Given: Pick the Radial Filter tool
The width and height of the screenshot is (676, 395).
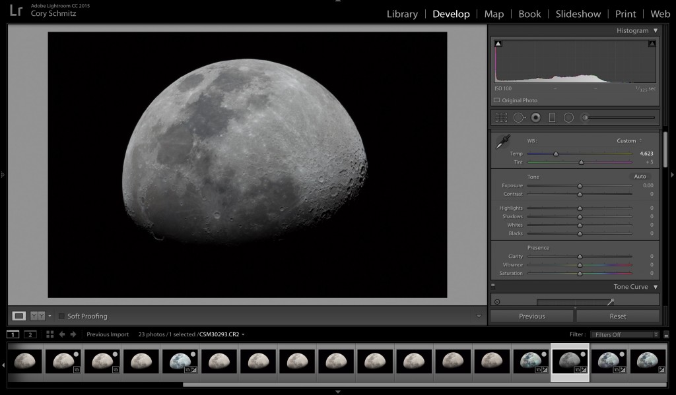Looking at the screenshot, I should pyautogui.click(x=568, y=117).
